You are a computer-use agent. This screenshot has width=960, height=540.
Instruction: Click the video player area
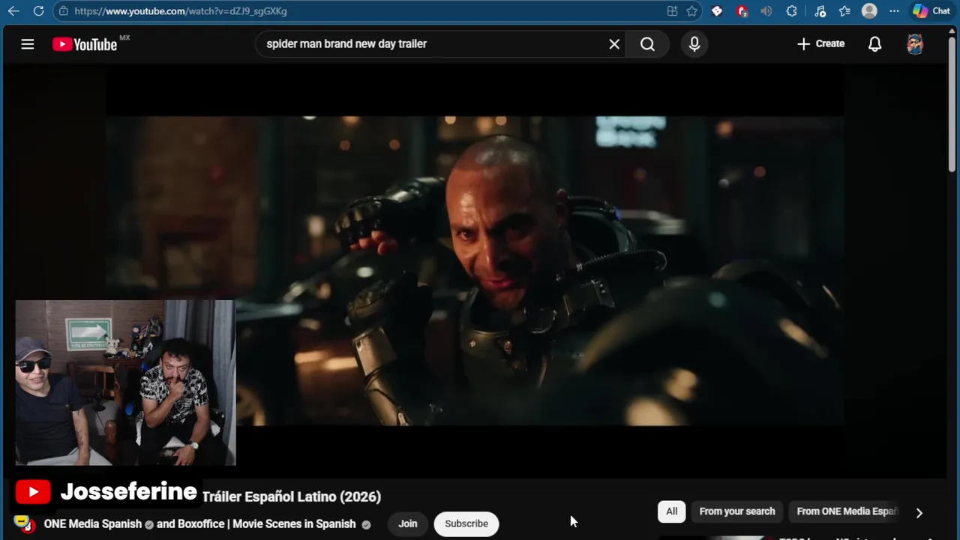click(x=475, y=270)
